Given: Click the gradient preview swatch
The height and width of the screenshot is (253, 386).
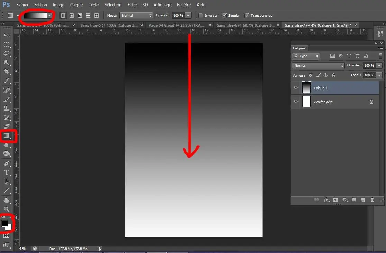Looking at the screenshot, I should (35, 16).
